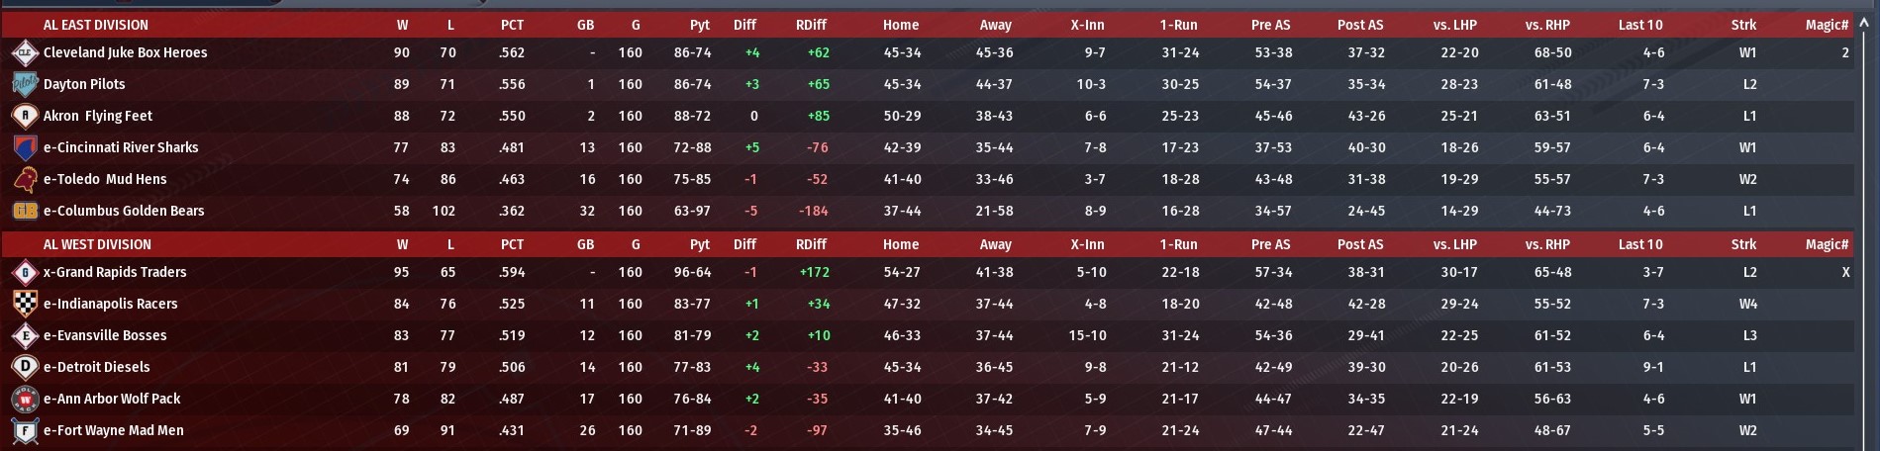Click the Evansville Bosses team logo
Viewport: 1880px width, 451px height.
point(25,335)
